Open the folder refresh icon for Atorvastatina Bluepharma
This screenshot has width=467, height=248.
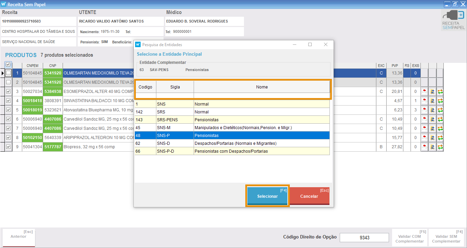click(432, 110)
